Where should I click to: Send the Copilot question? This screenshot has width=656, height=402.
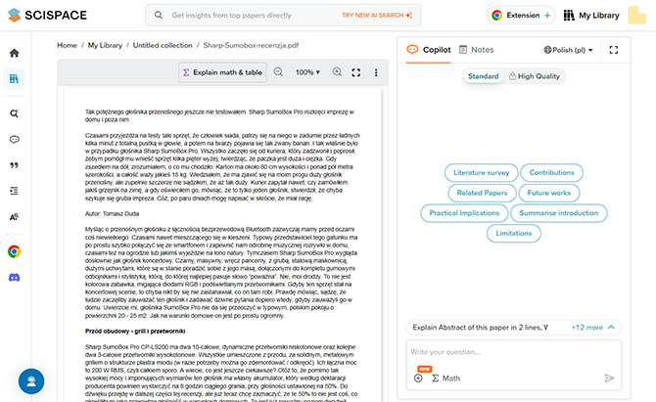(610, 378)
